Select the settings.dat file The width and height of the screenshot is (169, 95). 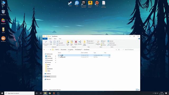[x=63, y=57]
